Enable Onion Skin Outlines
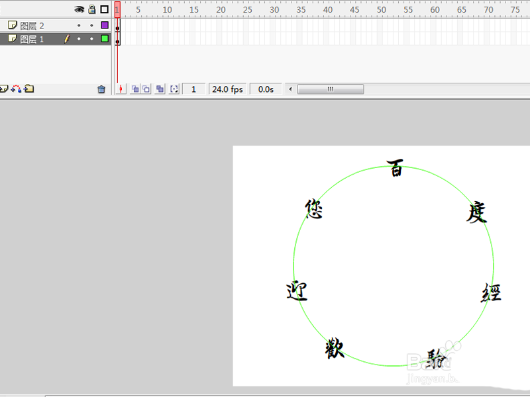The image size is (530, 397). [x=146, y=89]
